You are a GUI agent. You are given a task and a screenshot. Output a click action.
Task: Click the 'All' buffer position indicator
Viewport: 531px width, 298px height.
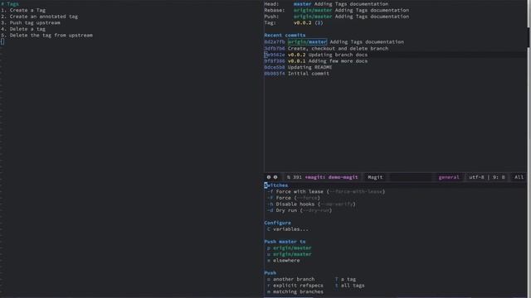tap(519, 177)
